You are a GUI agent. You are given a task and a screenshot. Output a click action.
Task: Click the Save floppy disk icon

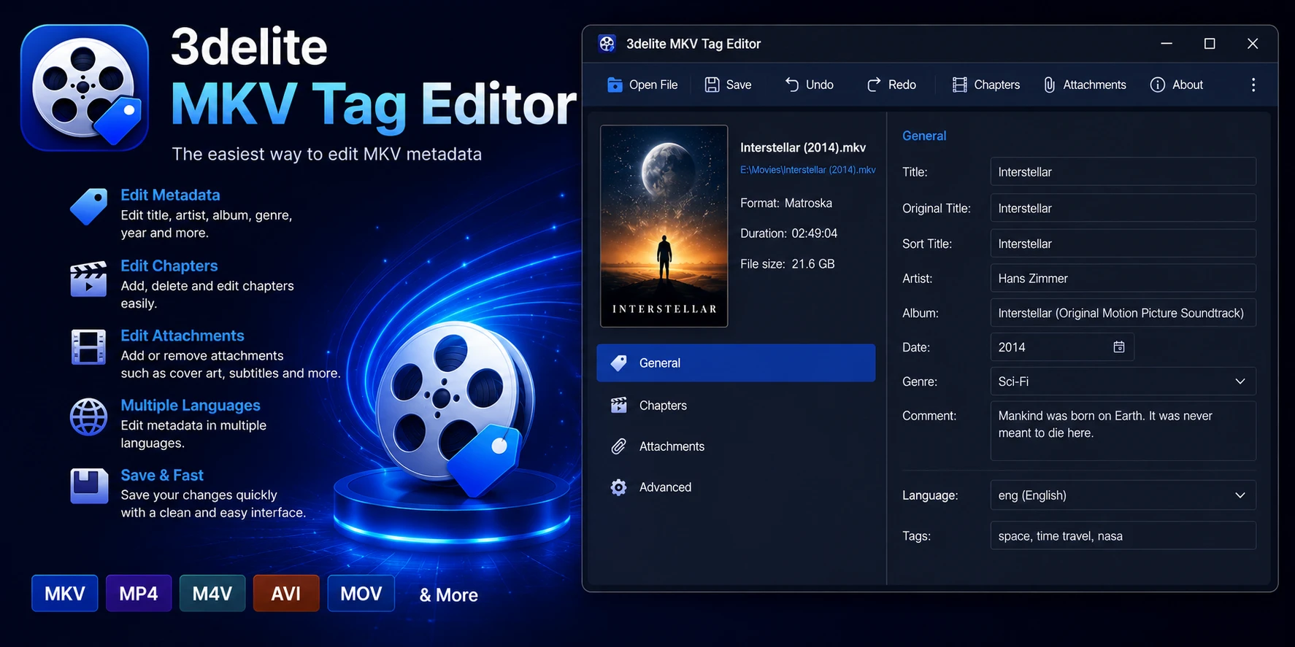point(712,85)
